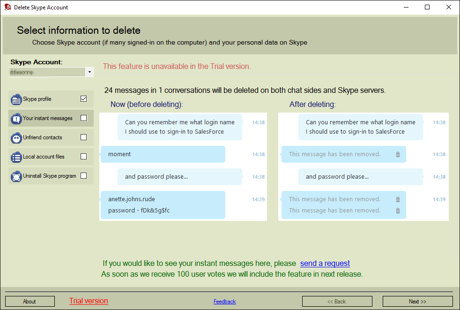Click the Local account files icon
The height and width of the screenshot is (310, 460).
click(16, 157)
